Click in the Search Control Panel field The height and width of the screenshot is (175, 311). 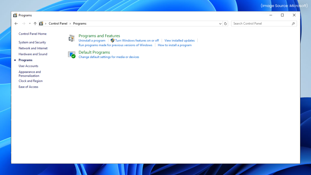pyautogui.click(x=261, y=23)
